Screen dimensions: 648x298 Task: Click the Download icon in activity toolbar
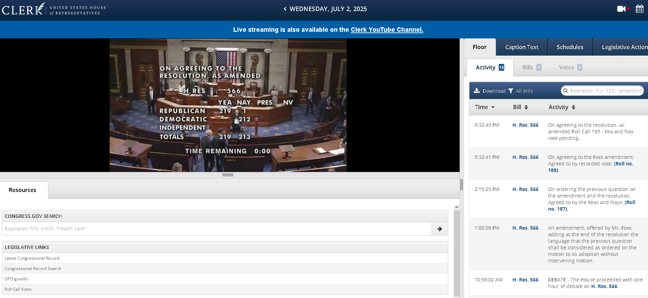(x=477, y=90)
